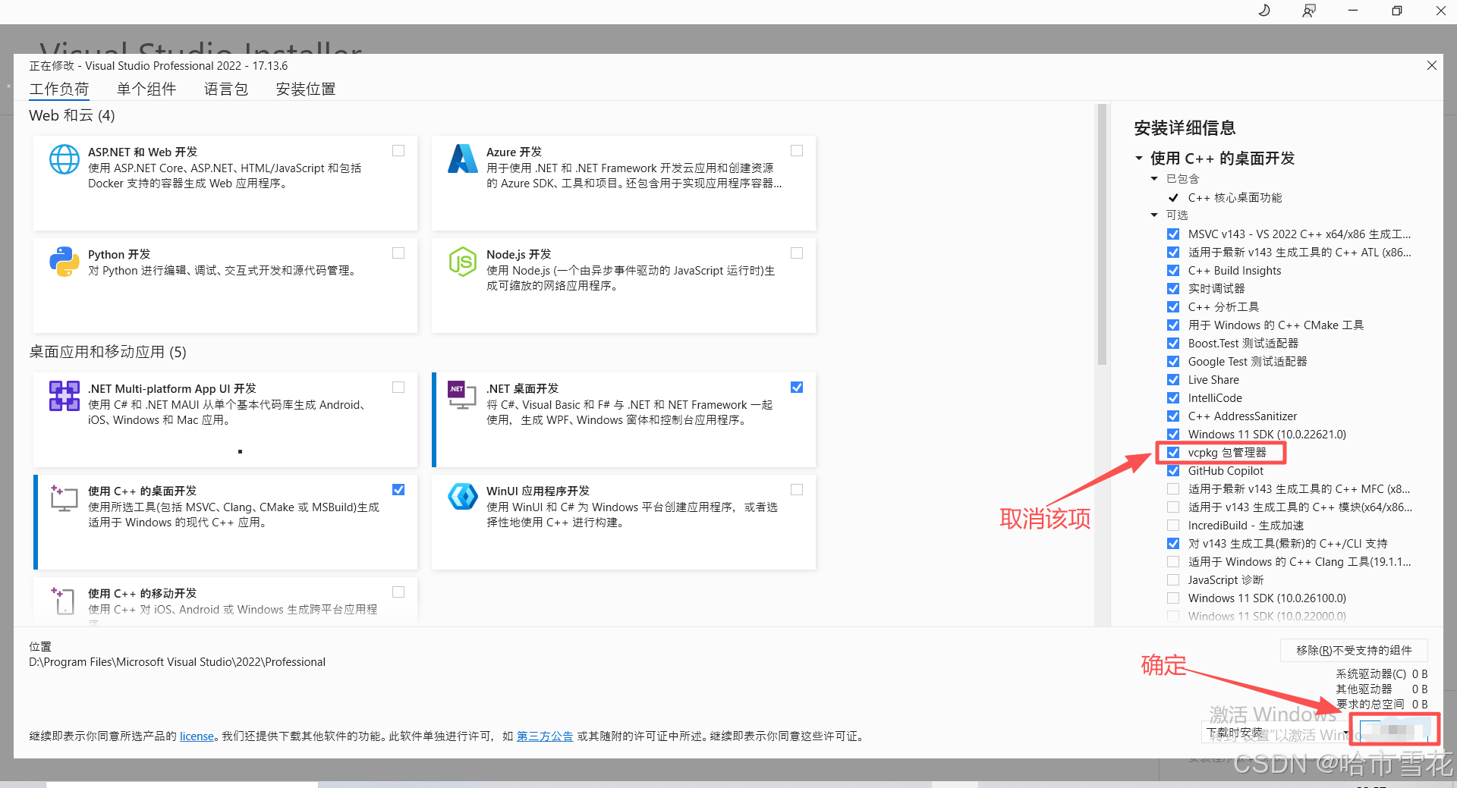
Task: Click the C++ 核心桌面功能 included item
Action: (1235, 198)
